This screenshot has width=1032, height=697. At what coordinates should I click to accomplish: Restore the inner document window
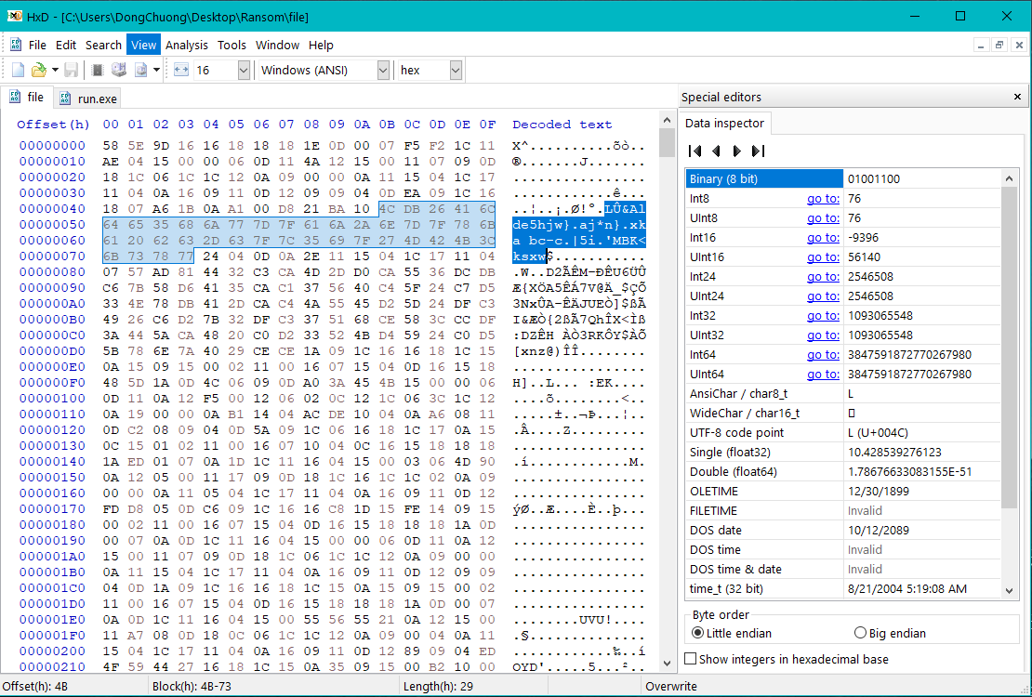999,46
